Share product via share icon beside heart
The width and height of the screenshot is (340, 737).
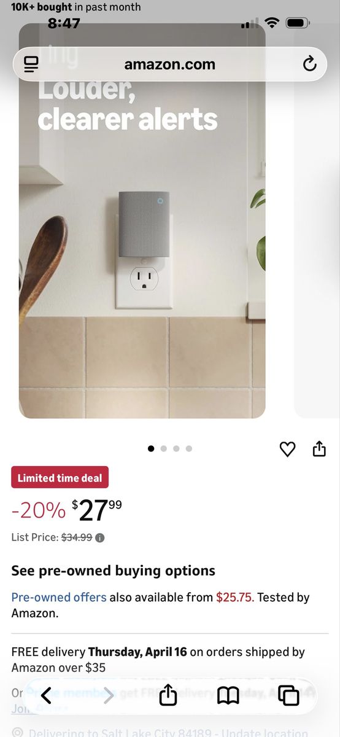[319, 449]
